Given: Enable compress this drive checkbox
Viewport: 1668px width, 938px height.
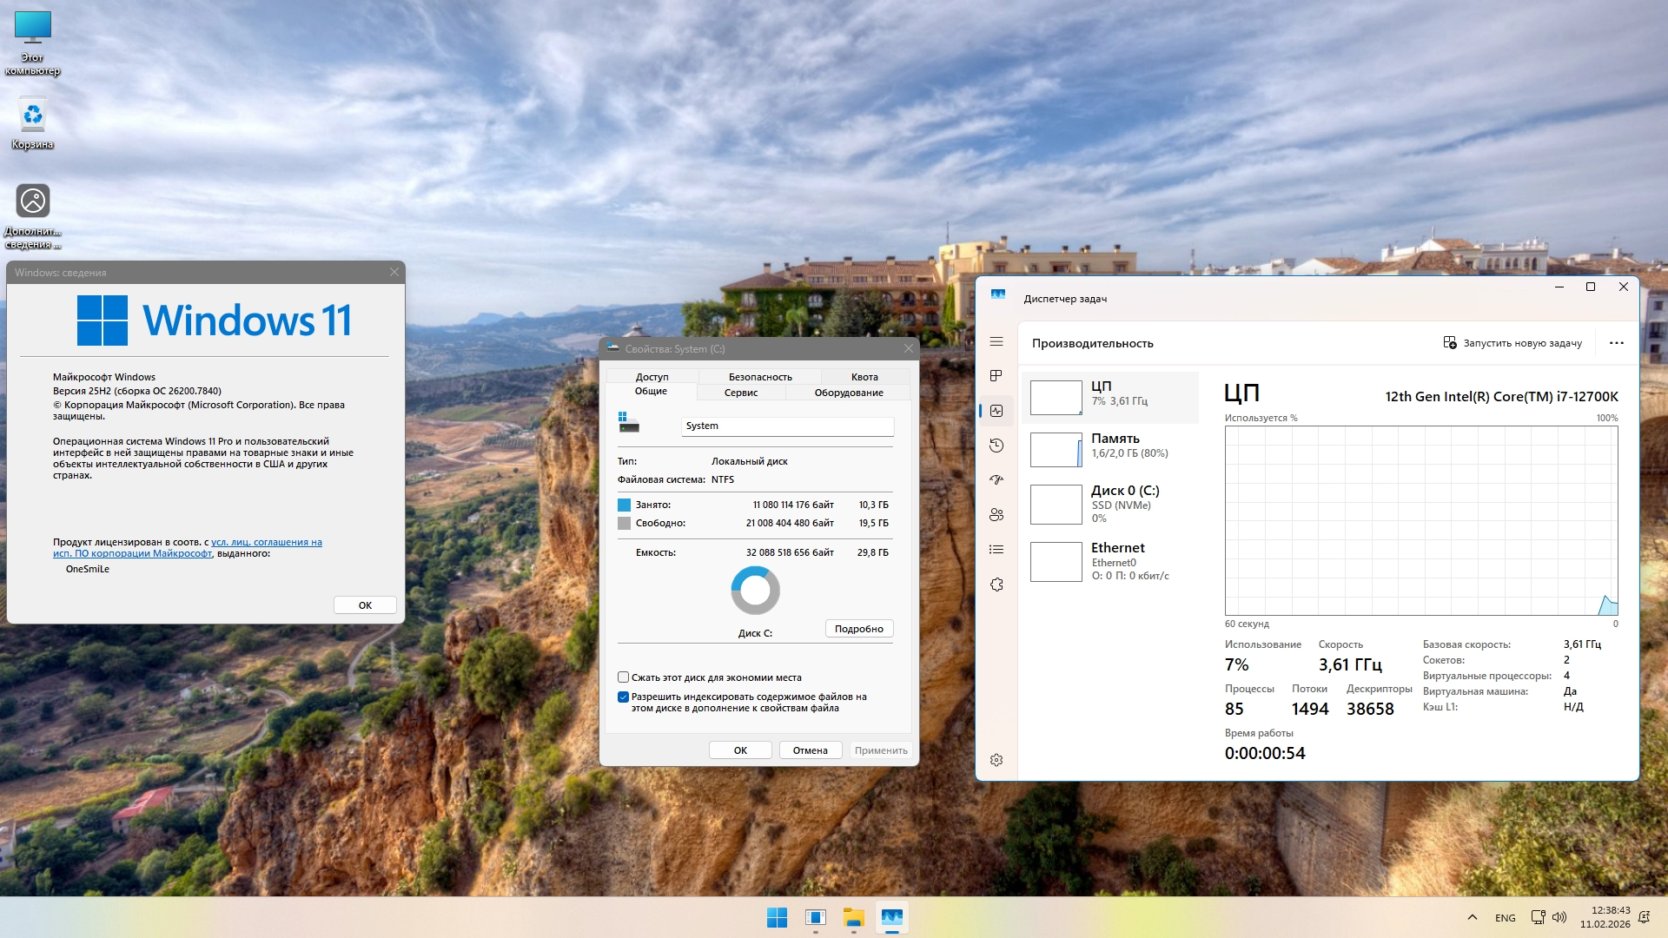Looking at the screenshot, I should 623,677.
